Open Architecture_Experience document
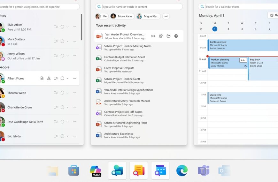This screenshot has width=278, height=182. pyautogui.click(x=139, y=135)
